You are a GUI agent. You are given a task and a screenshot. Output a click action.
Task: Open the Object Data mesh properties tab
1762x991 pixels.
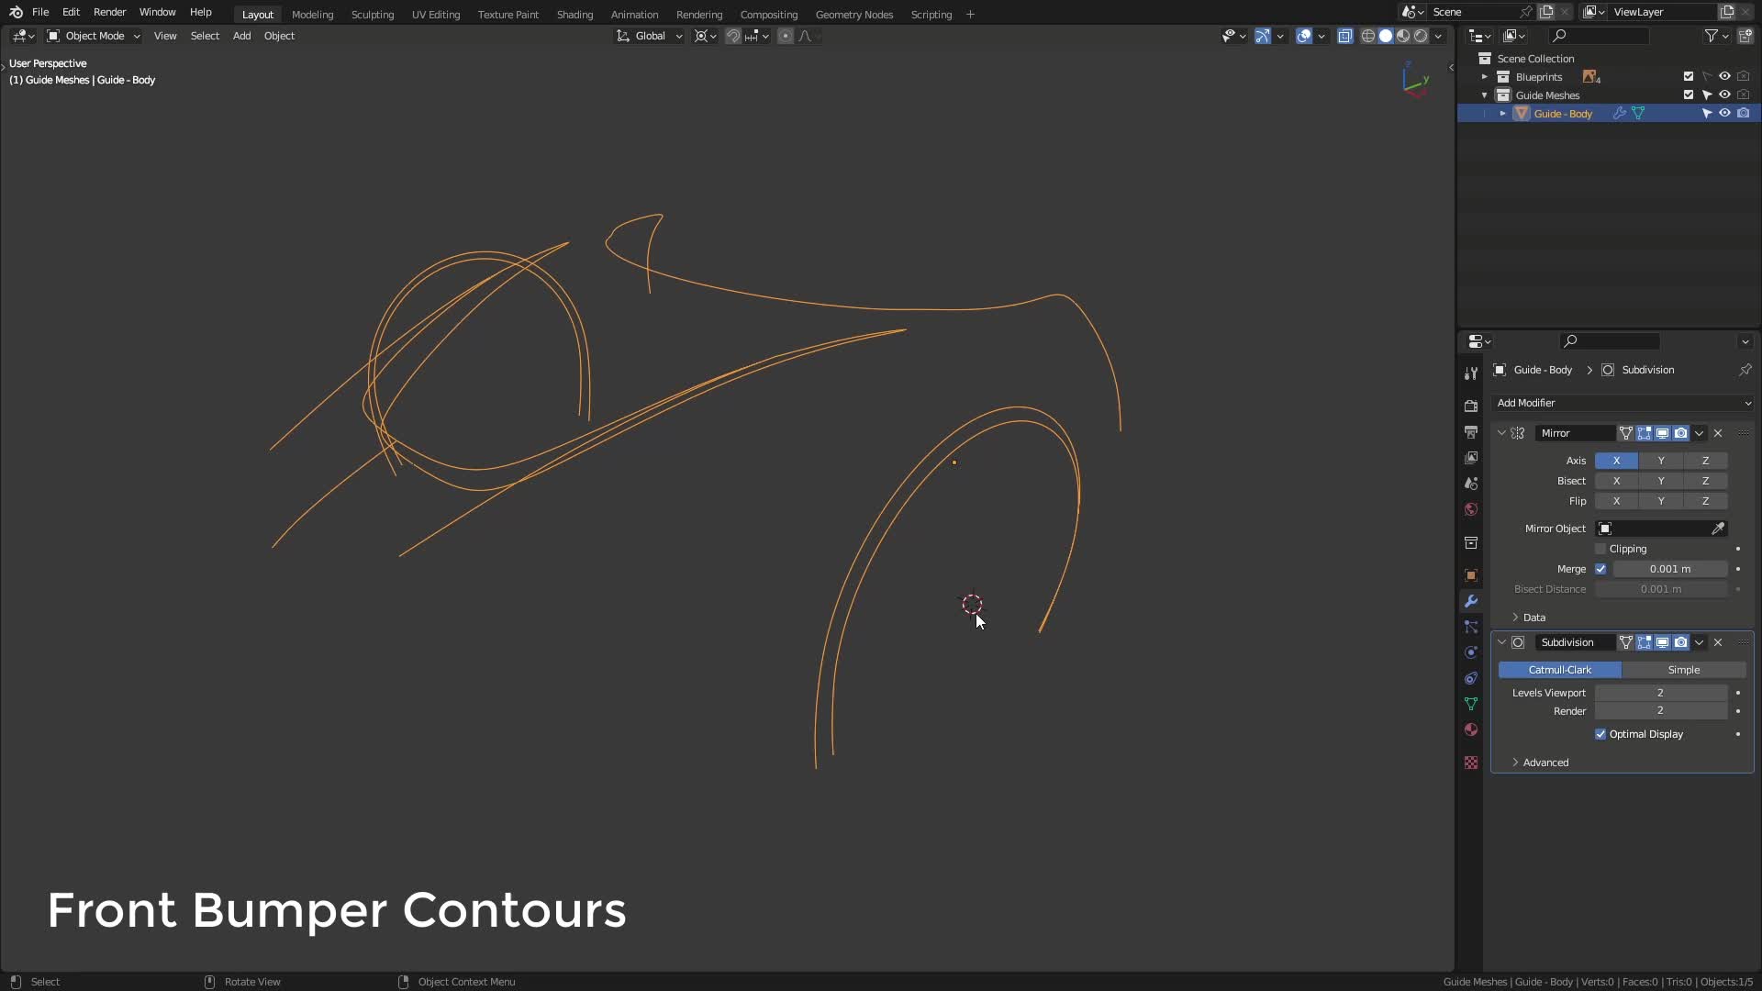pos(1471,704)
